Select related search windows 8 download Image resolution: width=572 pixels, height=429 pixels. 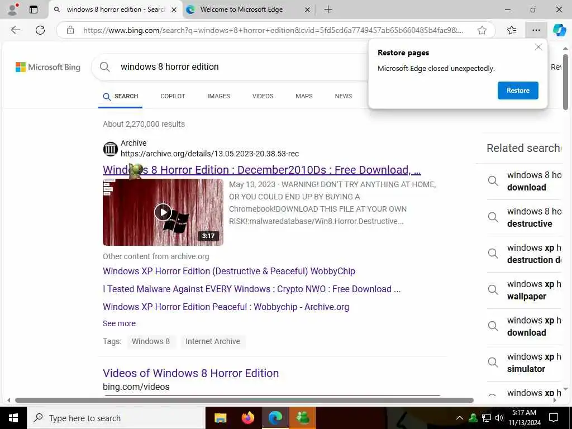[525, 182]
